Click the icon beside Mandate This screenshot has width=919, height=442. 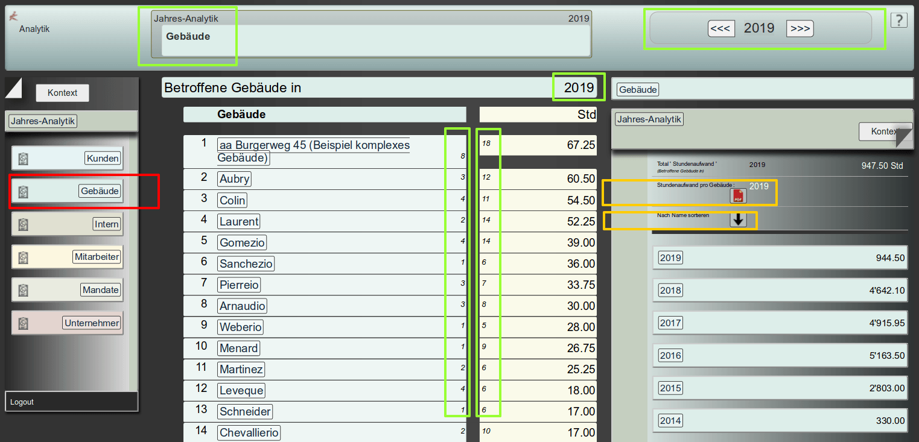[x=23, y=290]
